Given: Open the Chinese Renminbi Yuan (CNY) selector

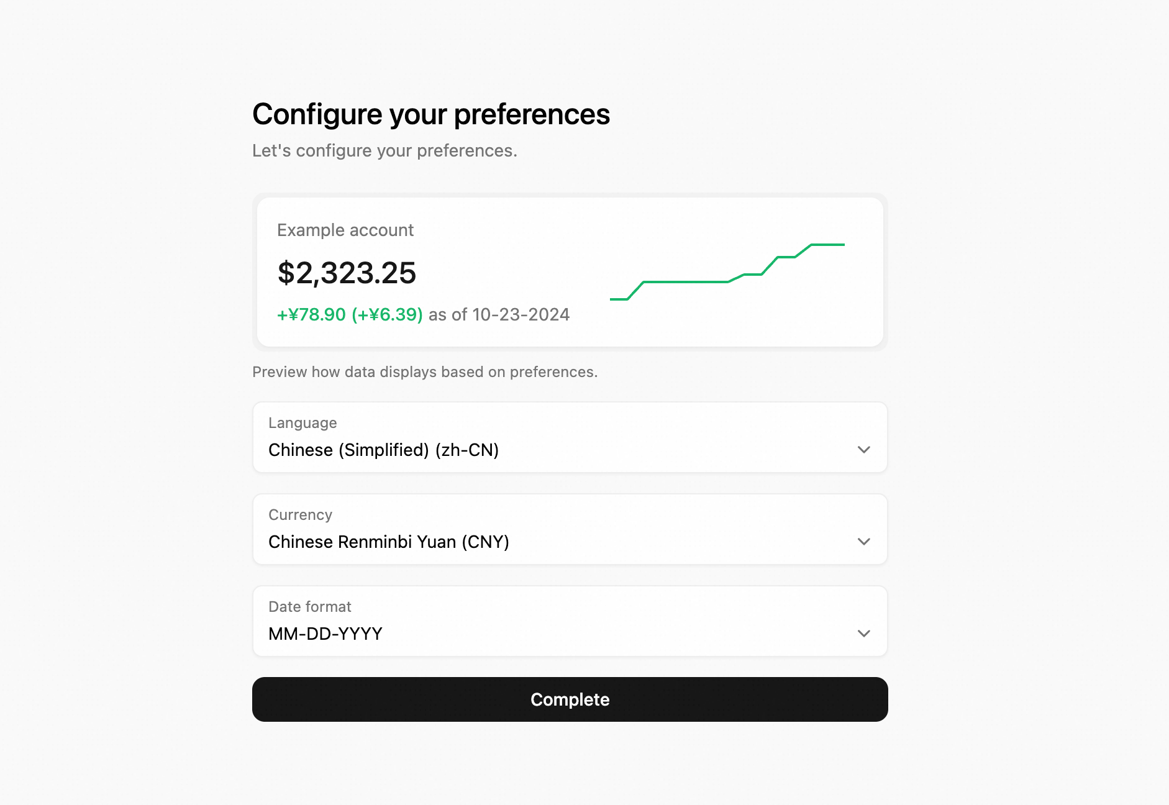Looking at the screenshot, I should coord(570,529).
